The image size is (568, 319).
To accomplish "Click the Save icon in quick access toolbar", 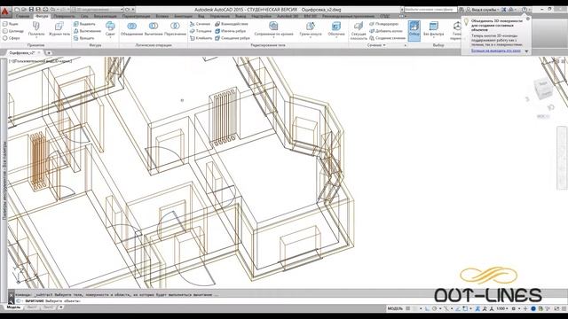I will point(32,10).
